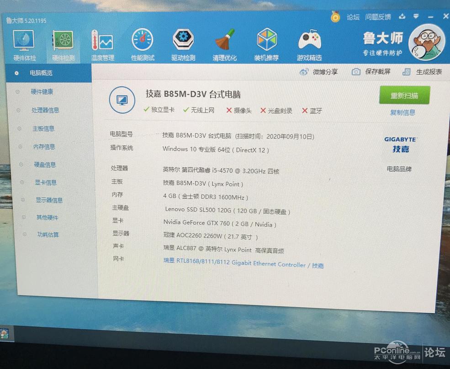Open the title bar dropdown menu arrow
Screen dimensions: 450x369
click(416, 16)
